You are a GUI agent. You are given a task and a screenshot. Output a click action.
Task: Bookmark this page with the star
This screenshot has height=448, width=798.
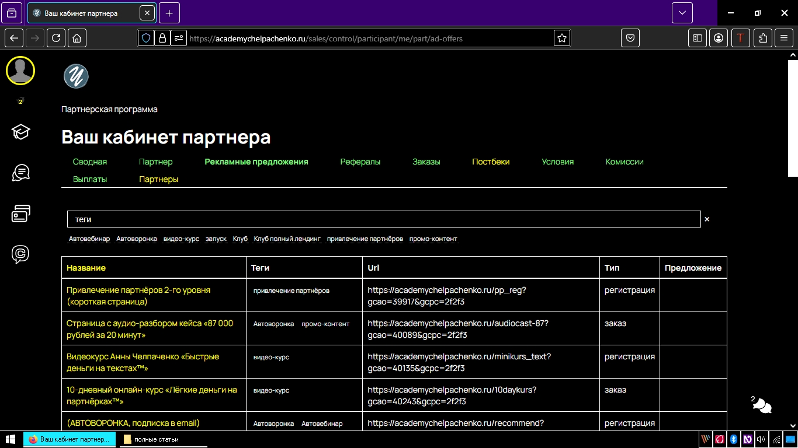pos(562,38)
